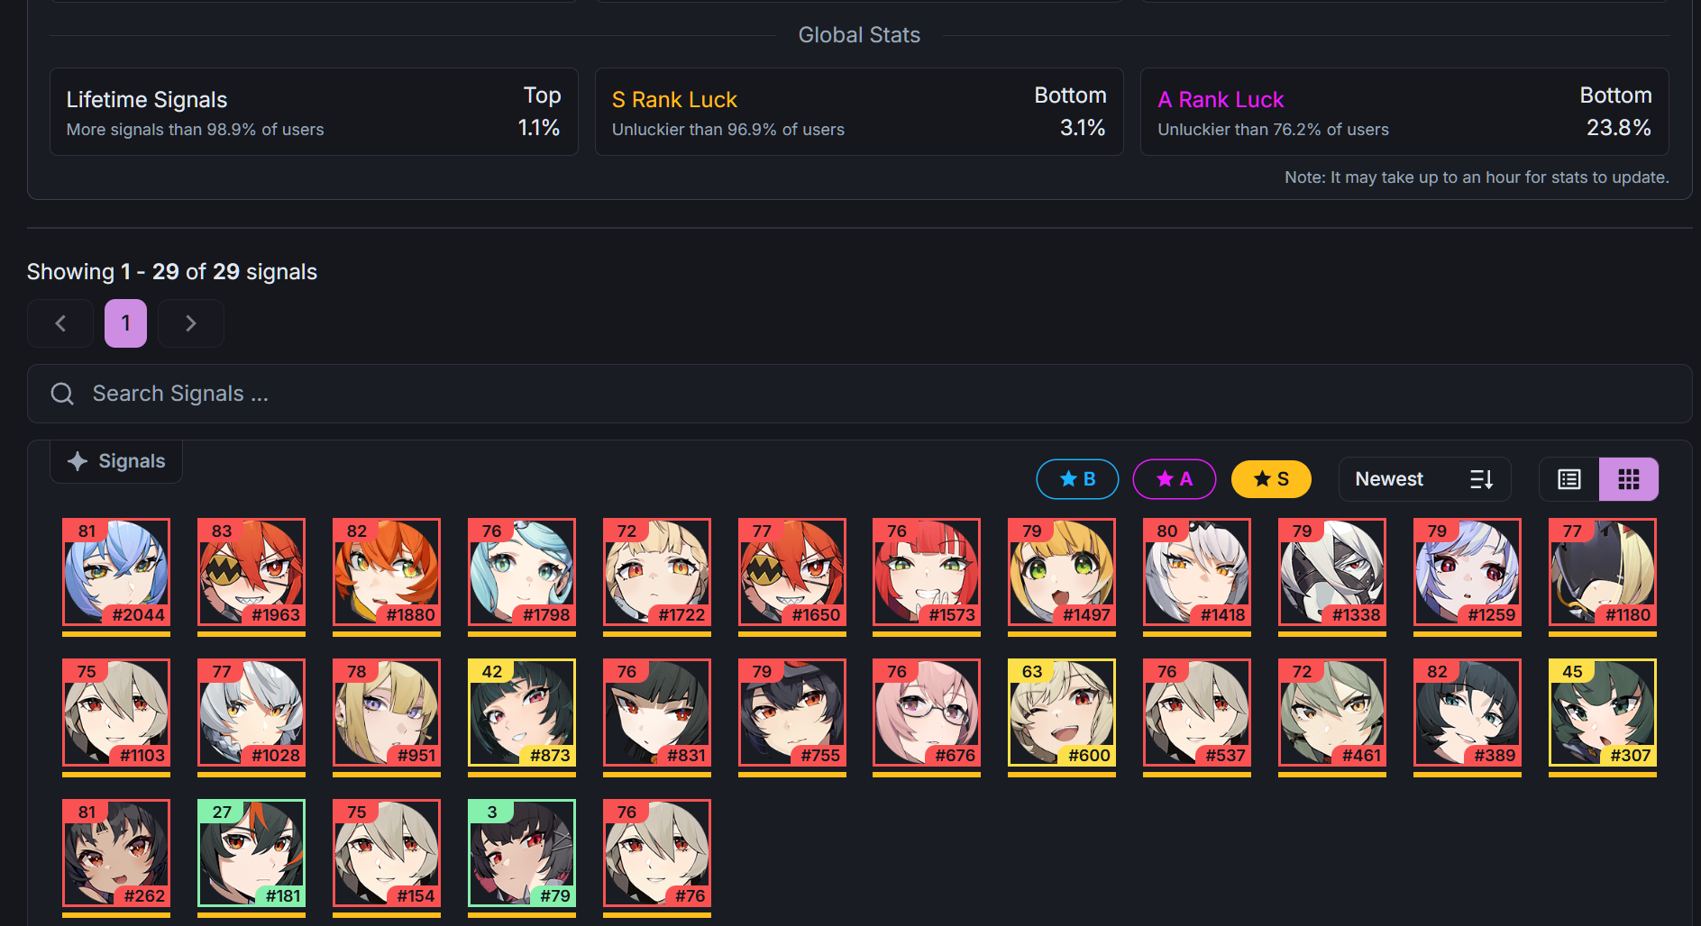
Task: Click the S Rank Luck stat card
Action: tap(859, 112)
